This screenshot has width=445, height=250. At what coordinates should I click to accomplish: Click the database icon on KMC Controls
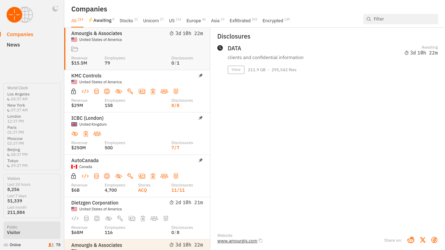click(x=96, y=91)
